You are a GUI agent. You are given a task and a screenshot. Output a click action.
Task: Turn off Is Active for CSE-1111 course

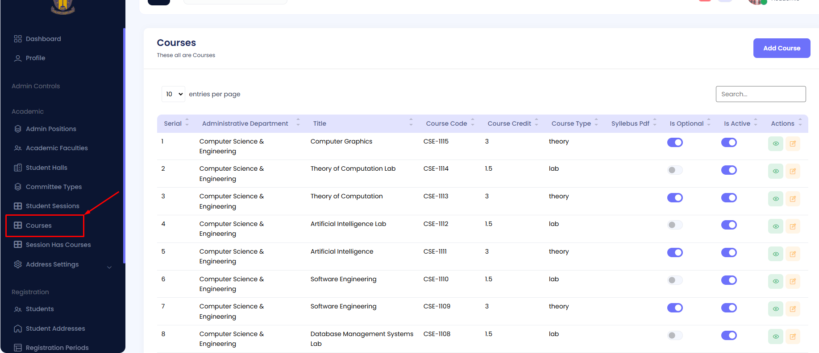pyautogui.click(x=729, y=253)
